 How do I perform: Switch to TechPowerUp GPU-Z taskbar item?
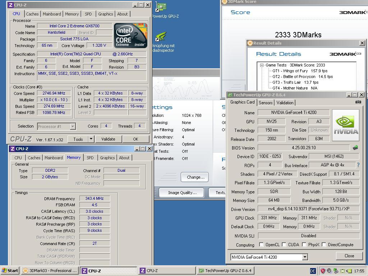225,271
